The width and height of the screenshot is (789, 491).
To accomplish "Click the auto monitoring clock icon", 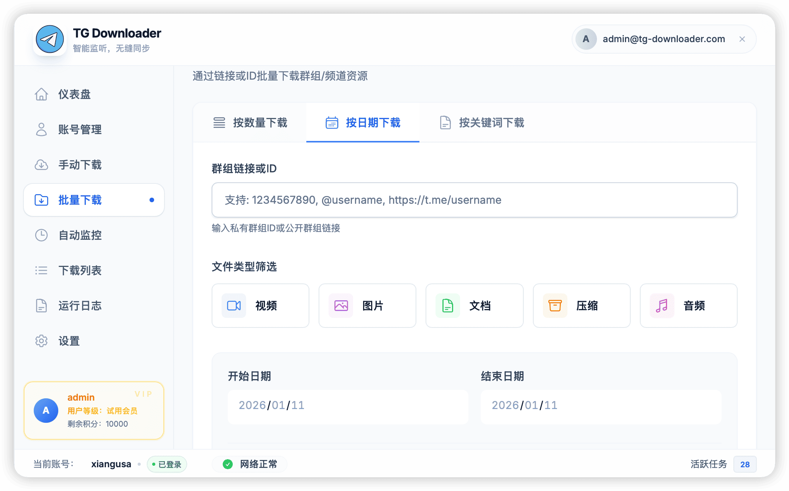I will pos(41,235).
